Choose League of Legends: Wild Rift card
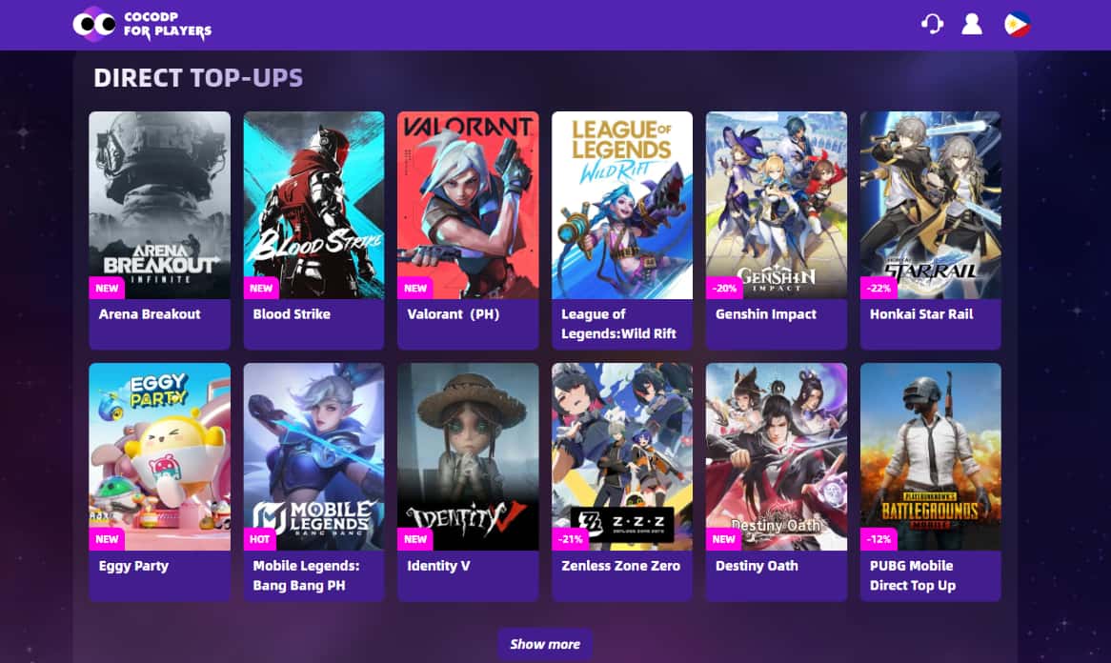Image resolution: width=1111 pixels, height=663 pixels. [622, 231]
